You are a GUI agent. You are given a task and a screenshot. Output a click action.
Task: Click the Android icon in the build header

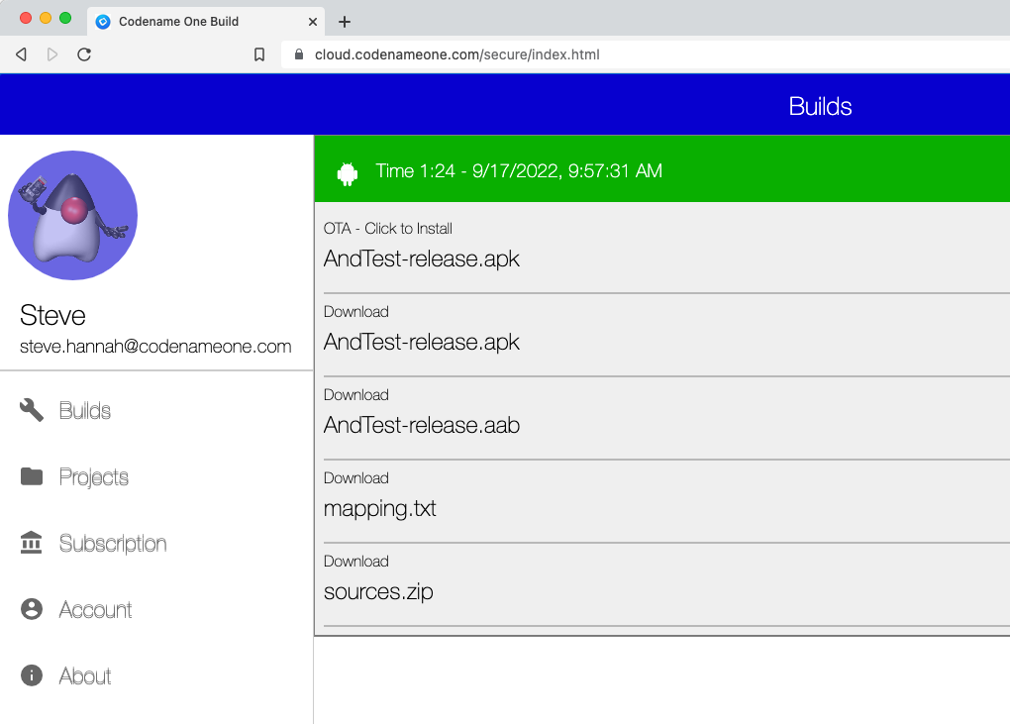(348, 174)
